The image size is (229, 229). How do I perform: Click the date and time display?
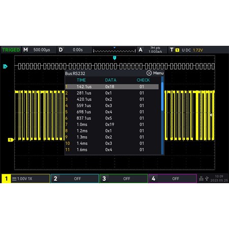coord(219,179)
